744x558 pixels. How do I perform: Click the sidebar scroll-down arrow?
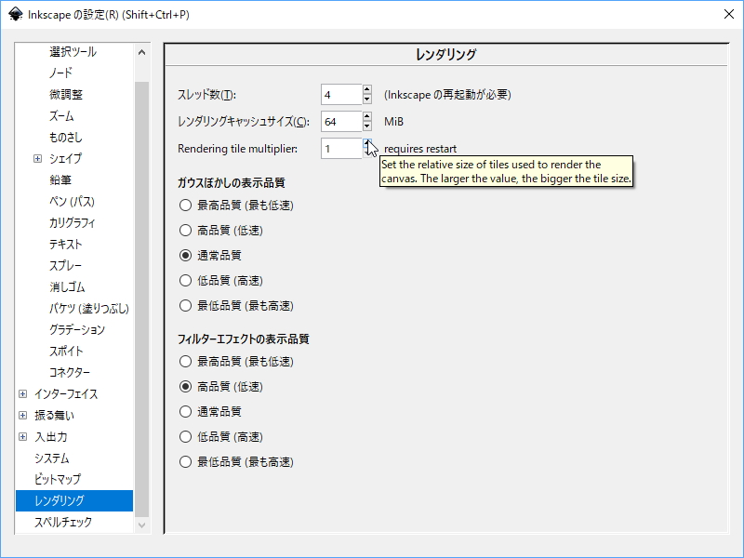[141, 525]
